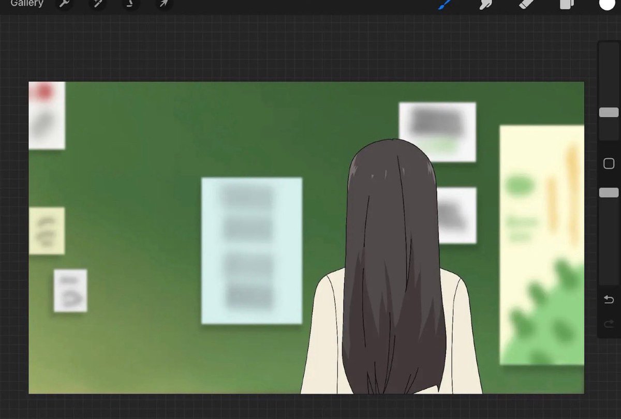
Task: Select the Eraser tool
Action: [x=526, y=4]
